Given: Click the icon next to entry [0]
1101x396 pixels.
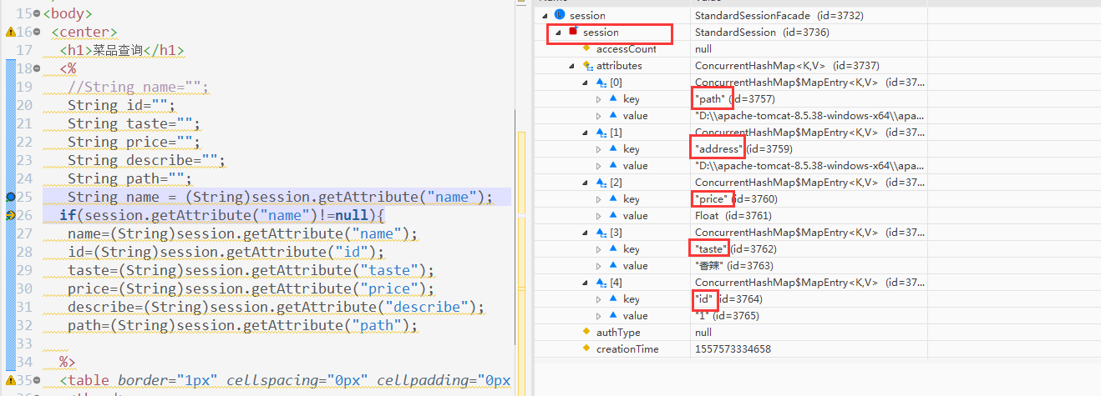Looking at the screenshot, I should pos(601,82).
